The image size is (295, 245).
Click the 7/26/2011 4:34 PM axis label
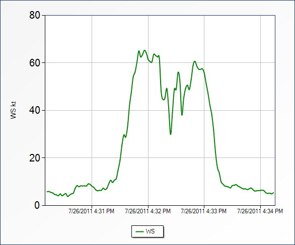(x=260, y=211)
